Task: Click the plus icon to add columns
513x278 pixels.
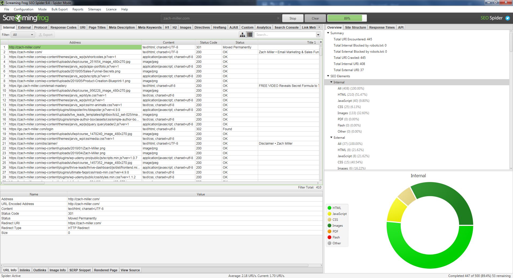Action: pos(321,42)
